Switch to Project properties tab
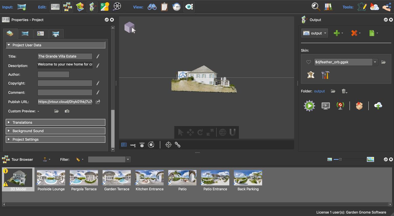394x216 pixels. [10, 34]
